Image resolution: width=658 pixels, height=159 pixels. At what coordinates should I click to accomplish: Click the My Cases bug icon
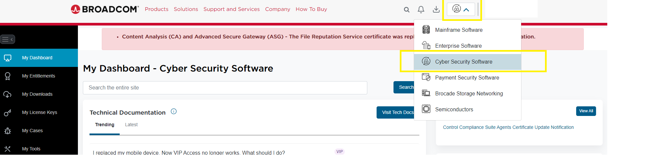pyautogui.click(x=8, y=131)
